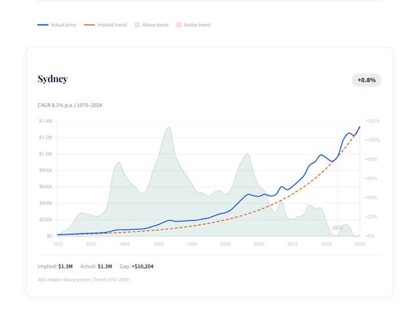This screenshot has height=309, width=403.
Task: Click the +120% right axis label
Action: click(373, 121)
